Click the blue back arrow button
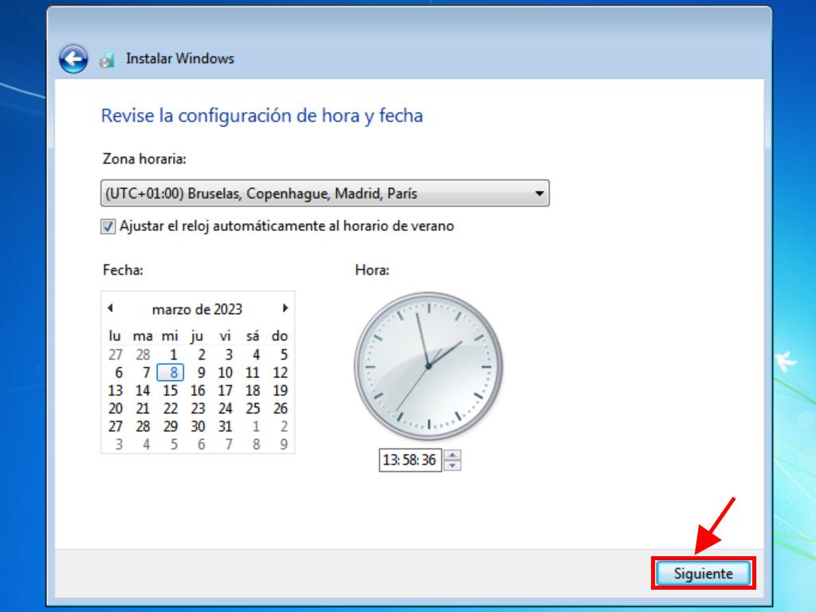 coord(73,58)
